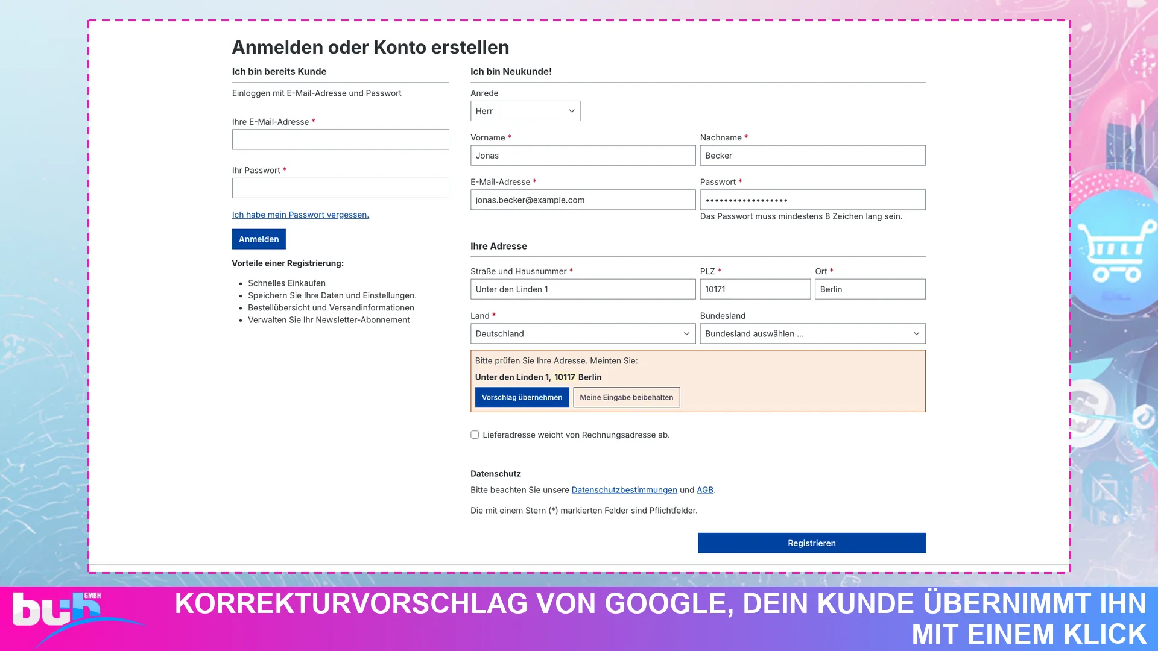1158x651 pixels.
Task: Tick the Lieferadresse weicht von Rechnungsadresse checkbox
Action: [x=475, y=435]
